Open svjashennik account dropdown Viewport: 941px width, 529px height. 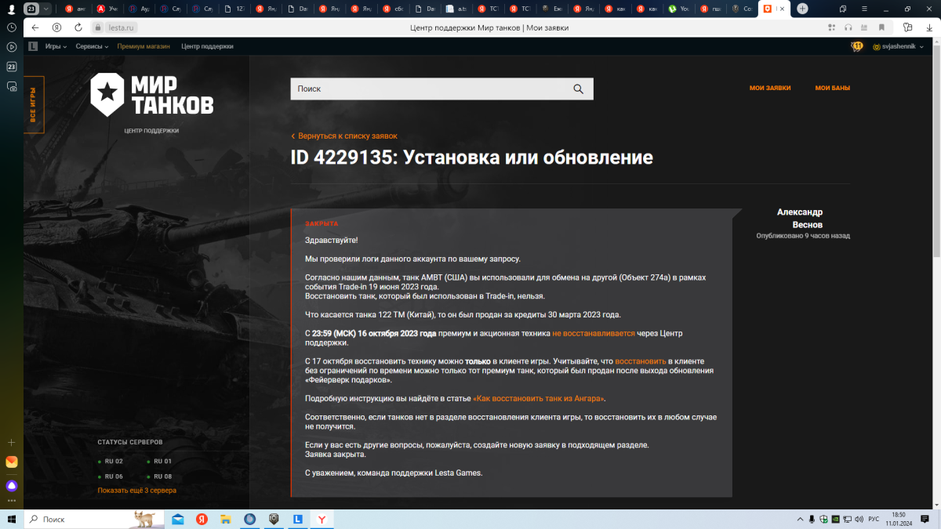click(x=897, y=46)
